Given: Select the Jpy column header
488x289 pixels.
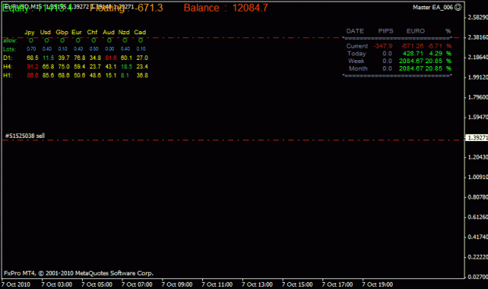Looking at the screenshot, I should click(30, 32).
